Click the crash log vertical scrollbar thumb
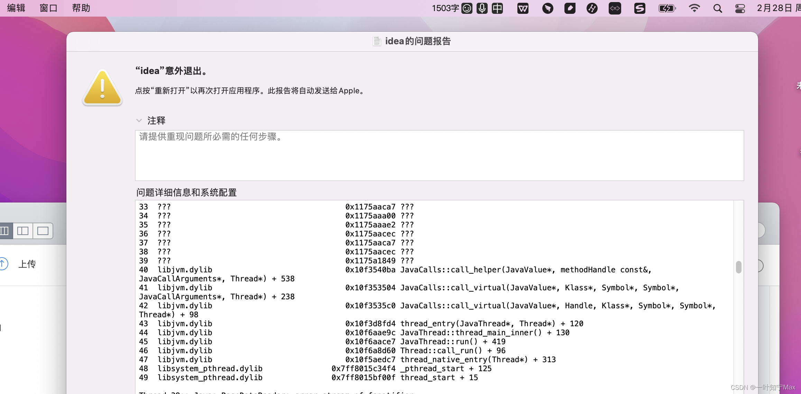 (738, 267)
